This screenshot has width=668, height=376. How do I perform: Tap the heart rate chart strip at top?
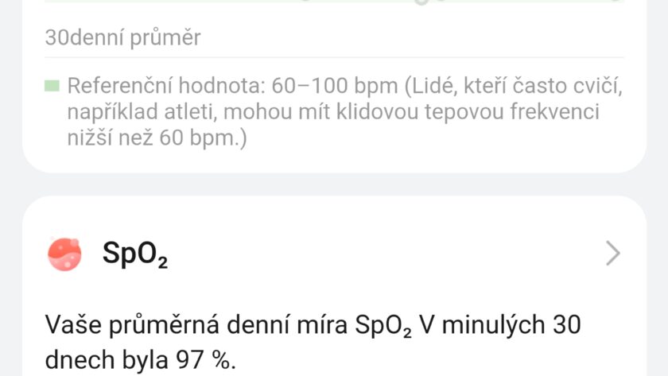pyautogui.click(x=334, y=2)
